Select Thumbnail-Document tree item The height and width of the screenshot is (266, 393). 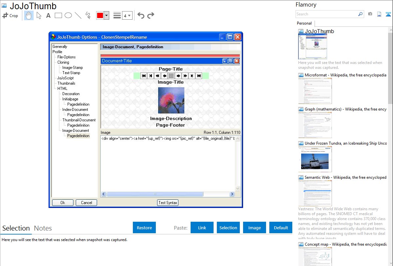click(79, 120)
